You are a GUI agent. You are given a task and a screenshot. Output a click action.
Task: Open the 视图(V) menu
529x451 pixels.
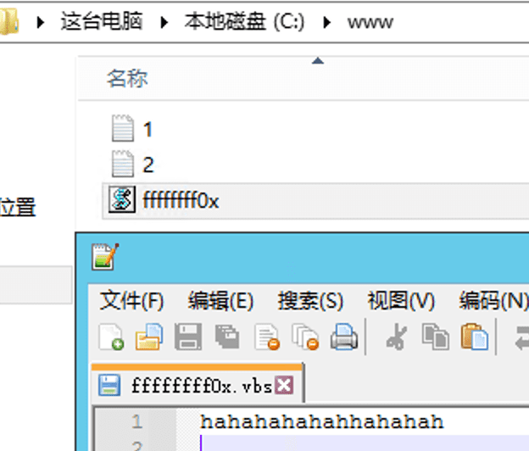pyautogui.click(x=400, y=300)
